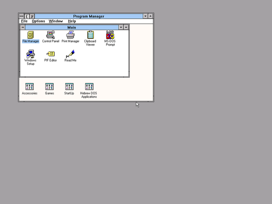Screen dimensions: 272x204
Task: Start the MS-DOS Prompt
Action: [110, 35]
